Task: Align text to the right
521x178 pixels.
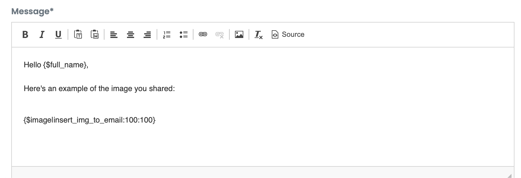Action: click(x=147, y=35)
